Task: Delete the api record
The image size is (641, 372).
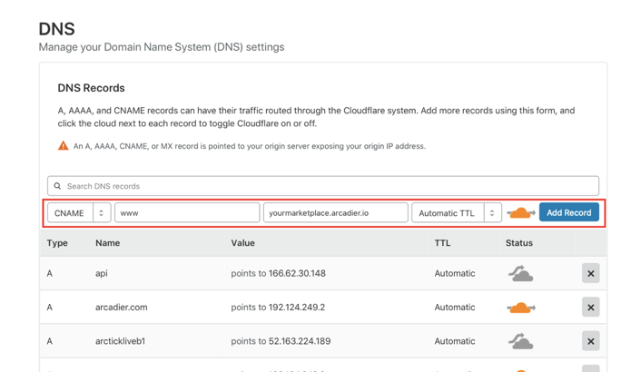Action: coord(591,273)
